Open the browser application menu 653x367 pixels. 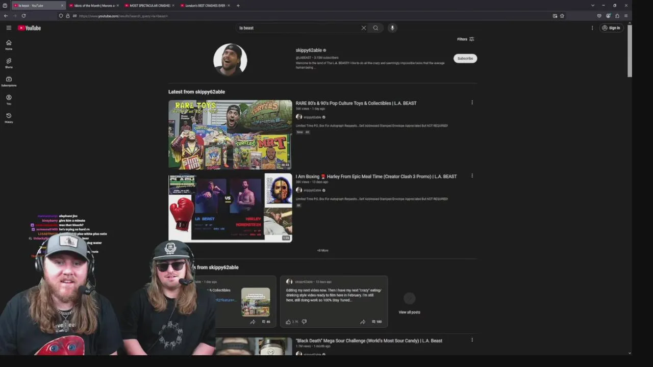626,16
